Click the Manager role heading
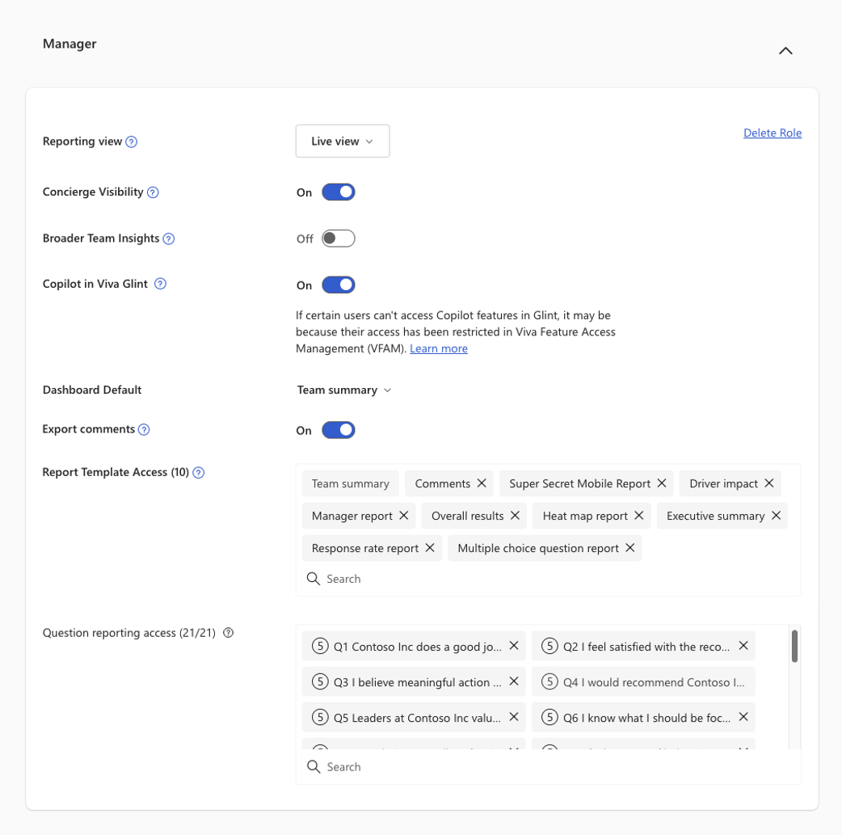The height and width of the screenshot is (835, 842). (x=69, y=44)
